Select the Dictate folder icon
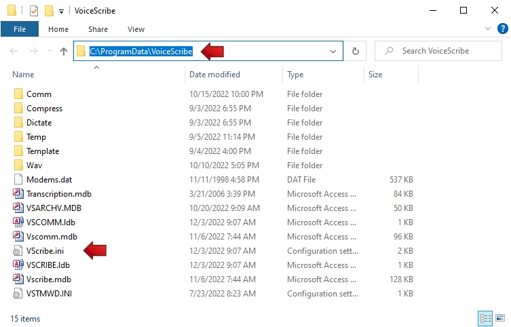511x327 pixels. (x=18, y=123)
